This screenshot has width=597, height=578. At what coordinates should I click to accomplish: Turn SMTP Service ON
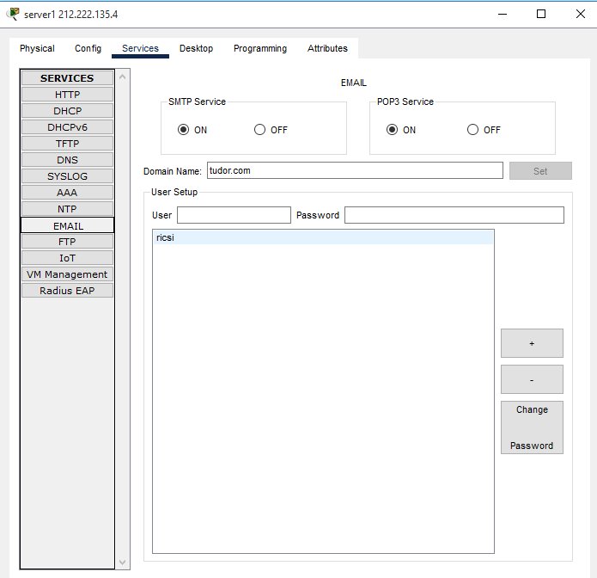coord(183,130)
